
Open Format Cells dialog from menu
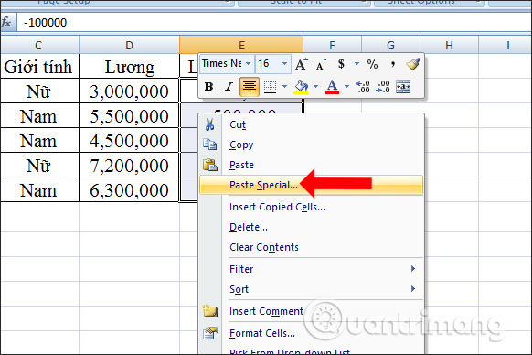pyautogui.click(x=311, y=333)
